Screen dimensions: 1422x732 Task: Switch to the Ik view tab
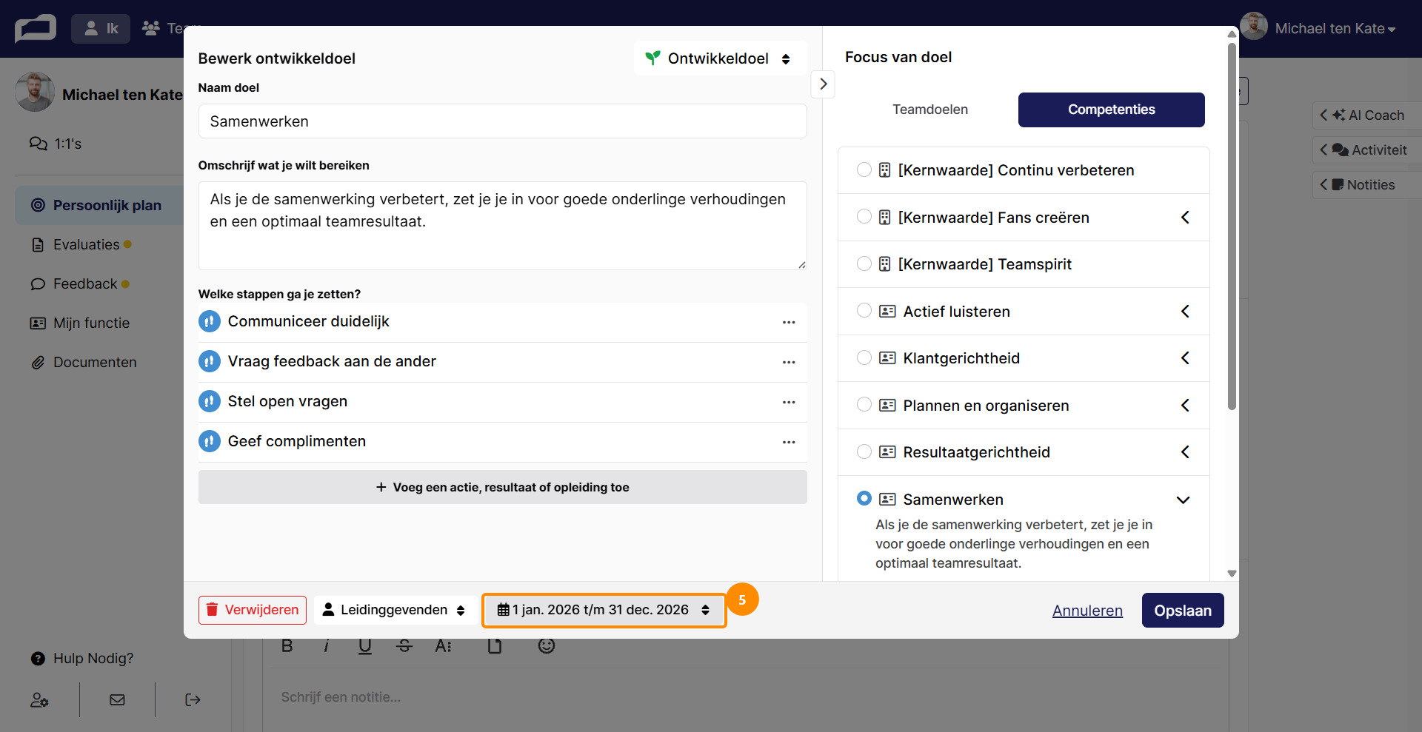[x=101, y=28]
